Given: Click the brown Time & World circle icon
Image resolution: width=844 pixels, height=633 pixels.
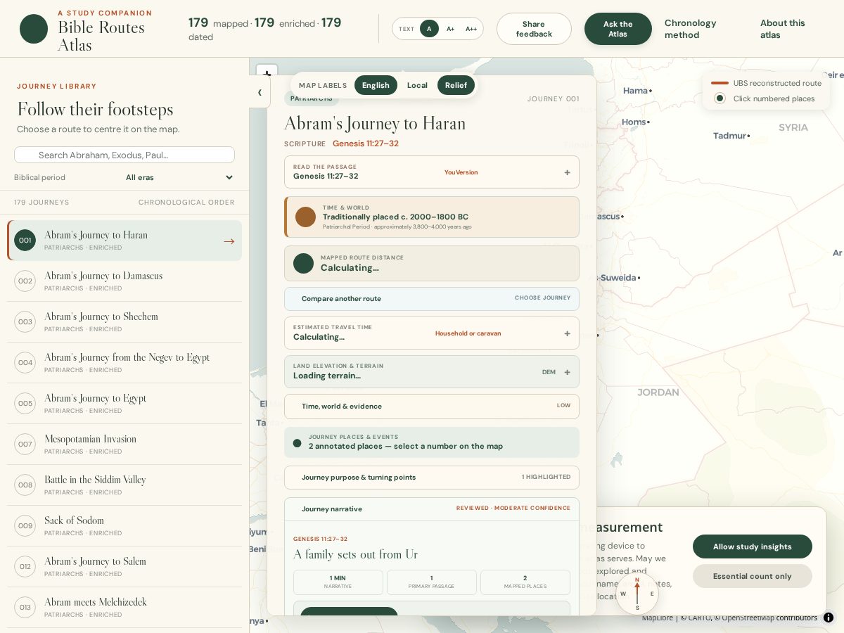Looking at the screenshot, I should (x=305, y=217).
